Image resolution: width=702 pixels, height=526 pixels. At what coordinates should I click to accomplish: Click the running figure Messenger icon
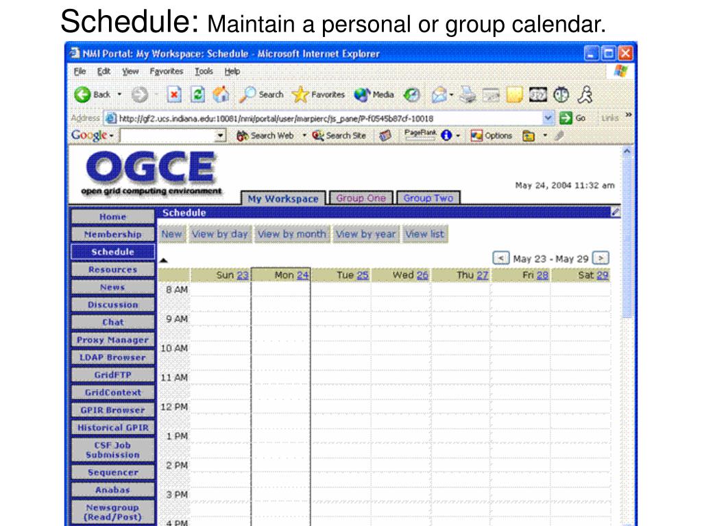pyautogui.click(x=585, y=95)
